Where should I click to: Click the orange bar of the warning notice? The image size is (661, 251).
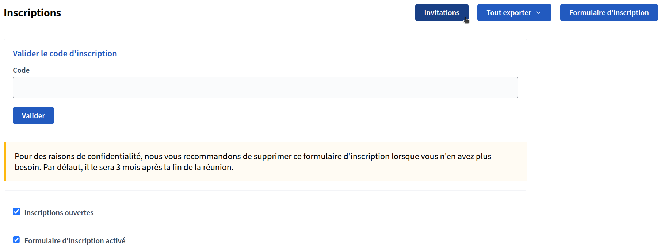5,162
